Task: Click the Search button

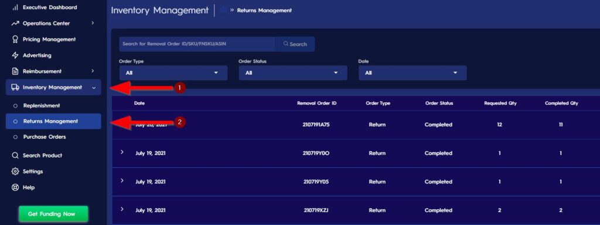Action: pos(295,44)
